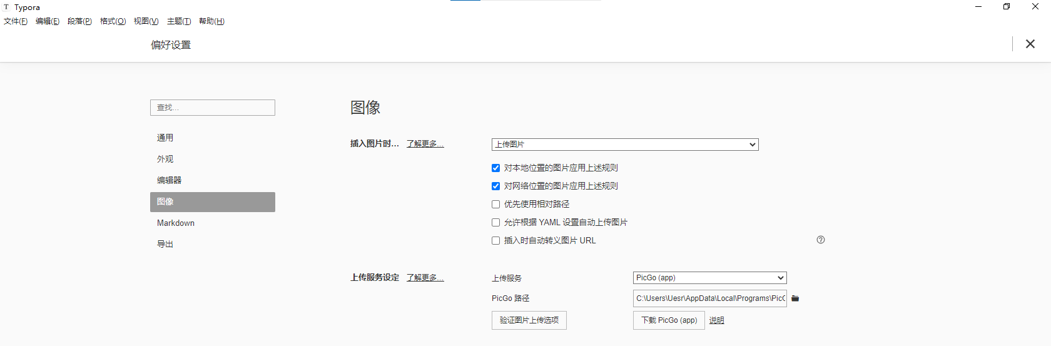
Task: Open 了解更多 link beside 上传服务设定
Action: (425, 278)
